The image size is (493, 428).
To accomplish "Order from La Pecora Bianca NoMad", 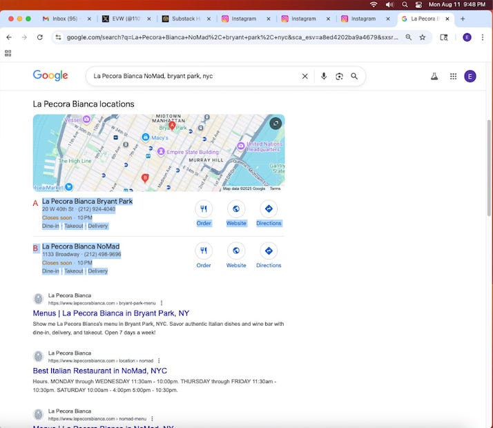I will (x=204, y=256).
